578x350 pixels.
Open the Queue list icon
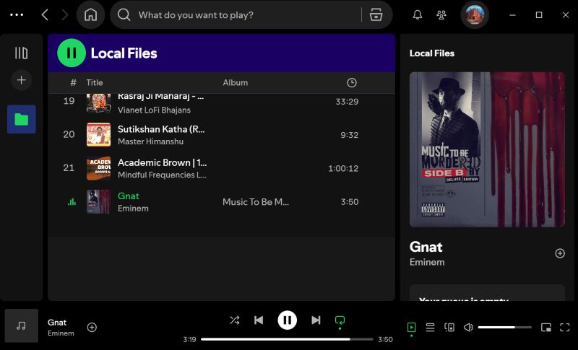pyautogui.click(x=430, y=327)
